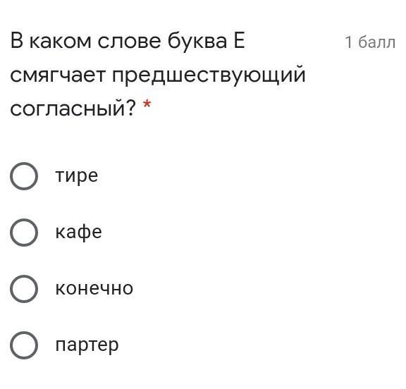Image resolution: width=406 pixels, height=389 pixels.
Task: Pick the 'партер' radio button circle
Action: [x=24, y=345]
